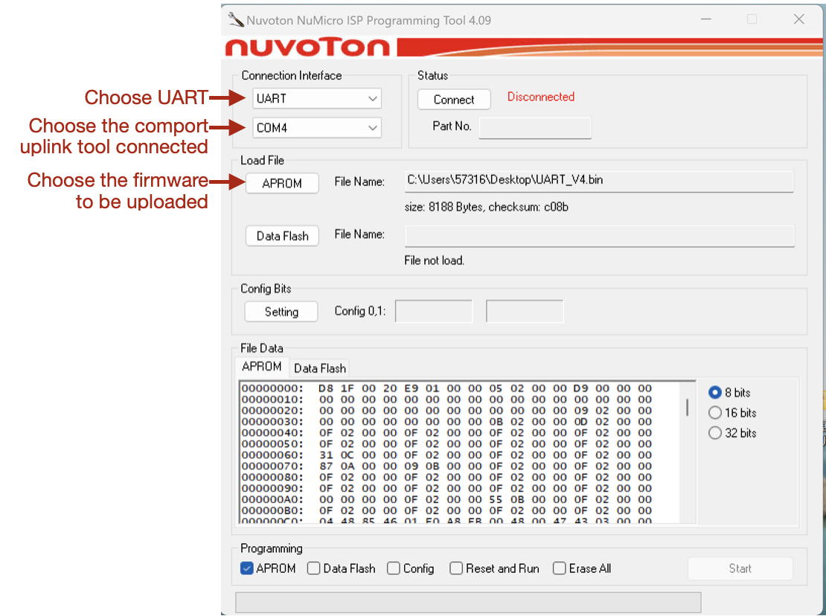This screenshot has width=826, height=616.
Task: Open the UART connection interface dropdown
Action: coord(317,98)
